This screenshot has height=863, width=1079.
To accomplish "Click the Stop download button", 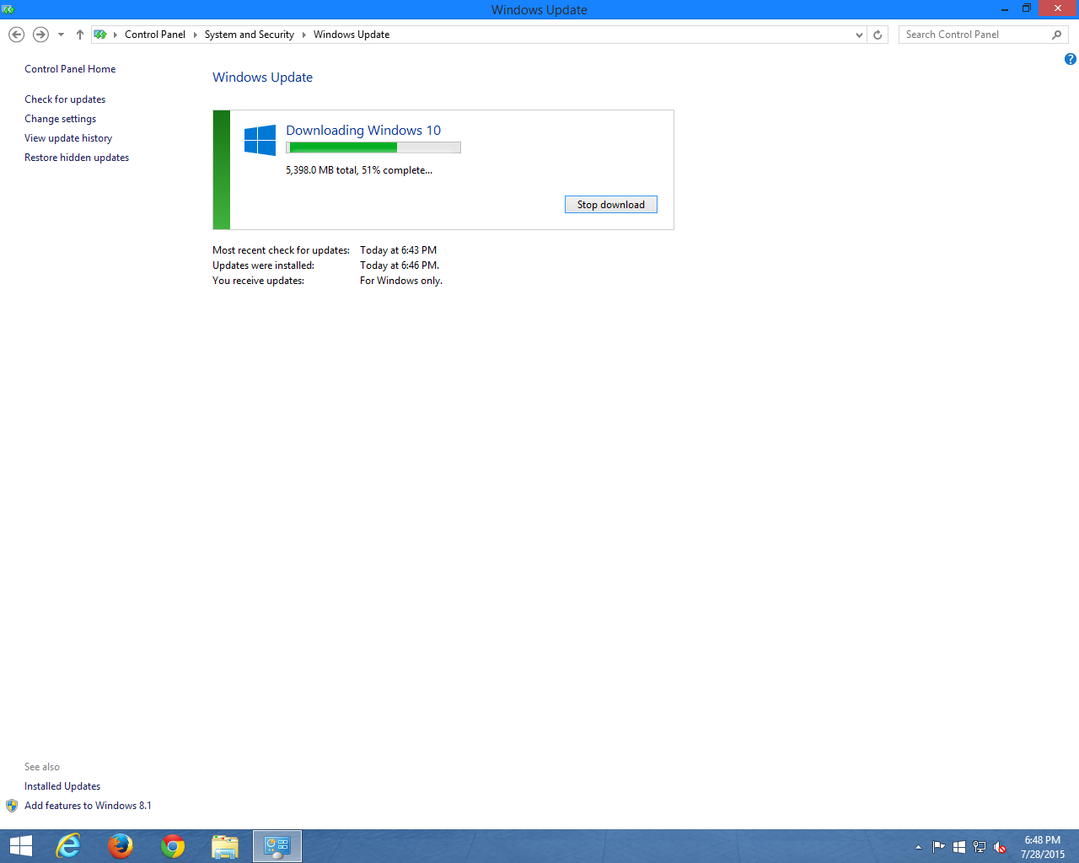I will coord(611,205).
